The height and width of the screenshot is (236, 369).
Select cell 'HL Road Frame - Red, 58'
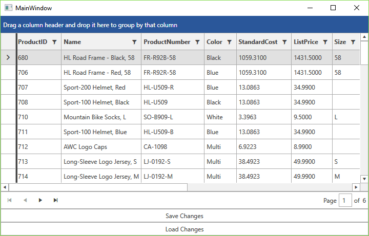101,72
